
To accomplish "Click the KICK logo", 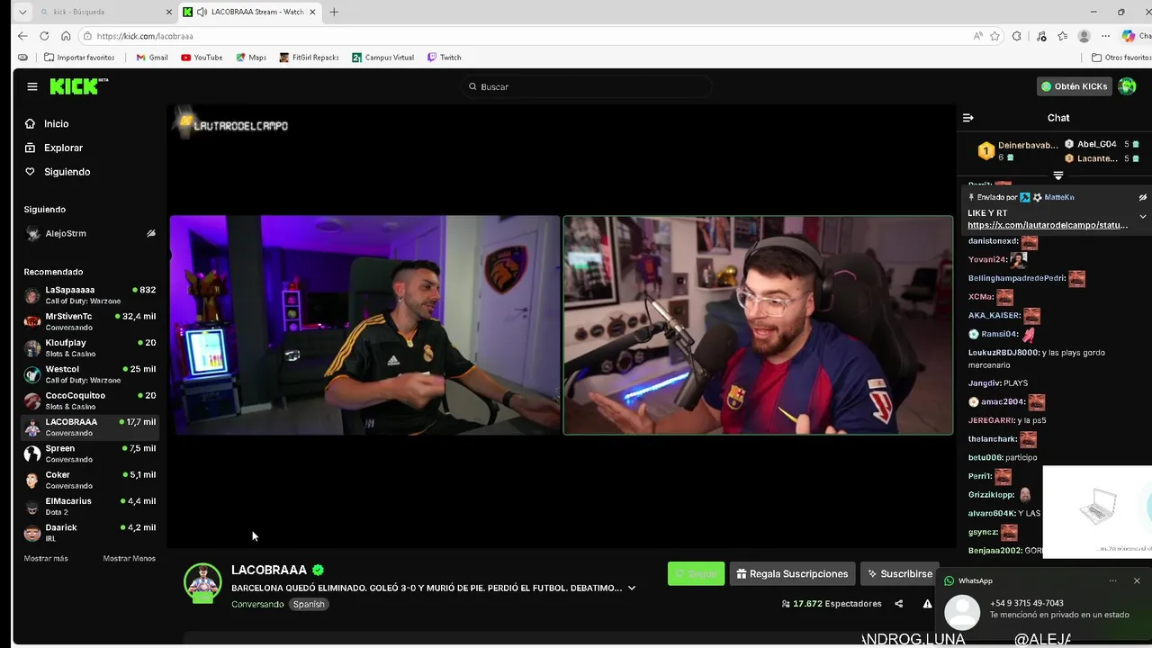I will coord(78,86).
